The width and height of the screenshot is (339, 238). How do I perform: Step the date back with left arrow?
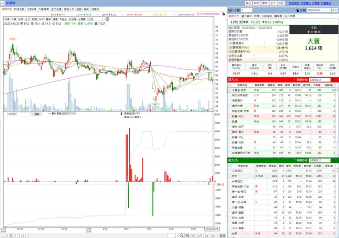point(327,11)
